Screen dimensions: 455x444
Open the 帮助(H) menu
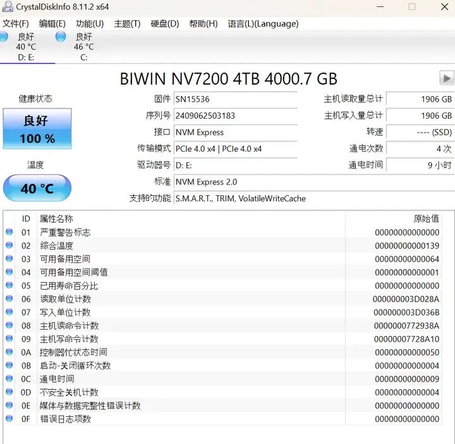203,23
